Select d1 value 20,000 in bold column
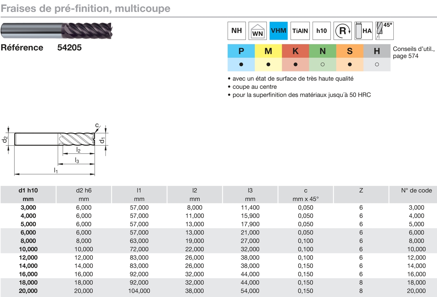 coord(28,291)
